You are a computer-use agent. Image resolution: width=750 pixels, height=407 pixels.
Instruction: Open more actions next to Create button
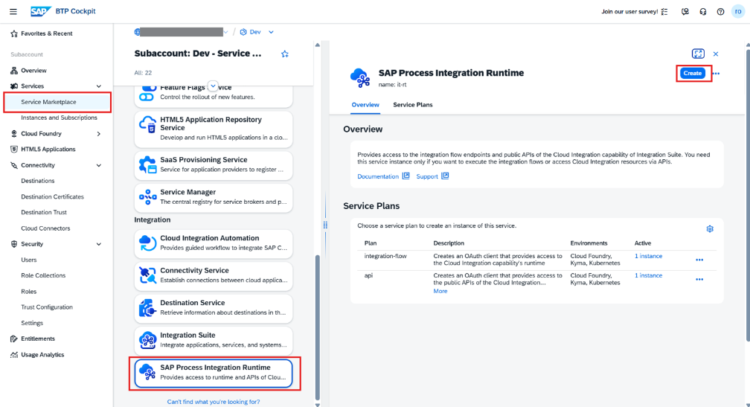point(716,74)
